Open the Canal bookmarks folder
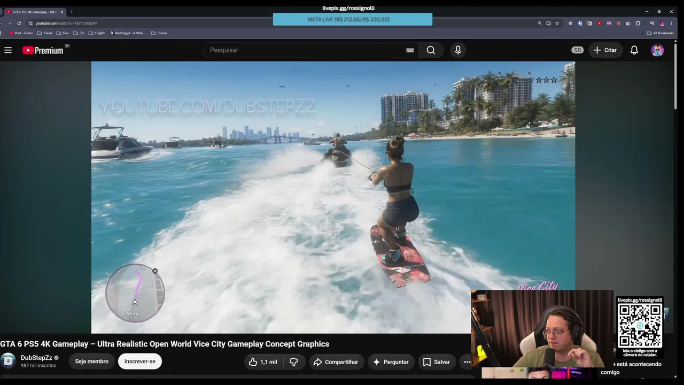Image resolution: width=684 pixels, height=385 pixels. pos(44,33)
